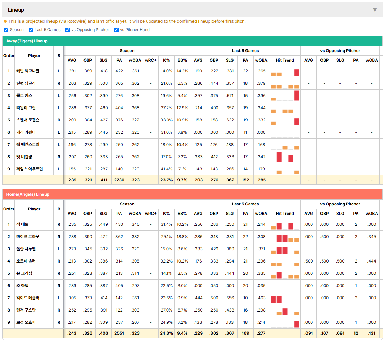Viewport: 385px width, 342px height.
Task: Uncheck the Season checkbox
Action: tap(6, 30)
